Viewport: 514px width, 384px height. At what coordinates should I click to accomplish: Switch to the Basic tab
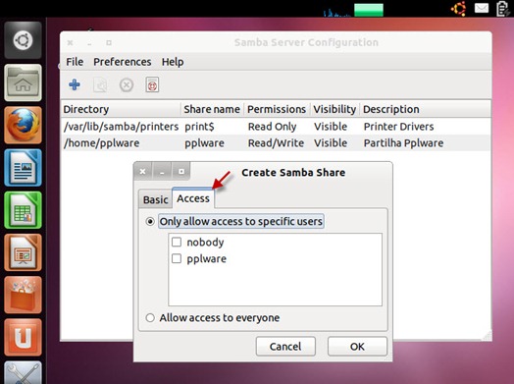click(x=155, y=199)
